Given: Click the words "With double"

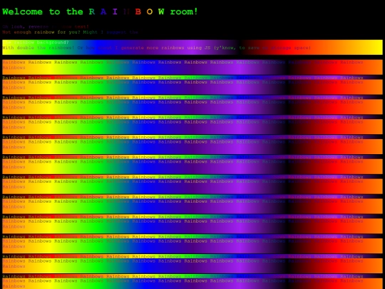Looking at the screenshot, I should pos(18,48).
